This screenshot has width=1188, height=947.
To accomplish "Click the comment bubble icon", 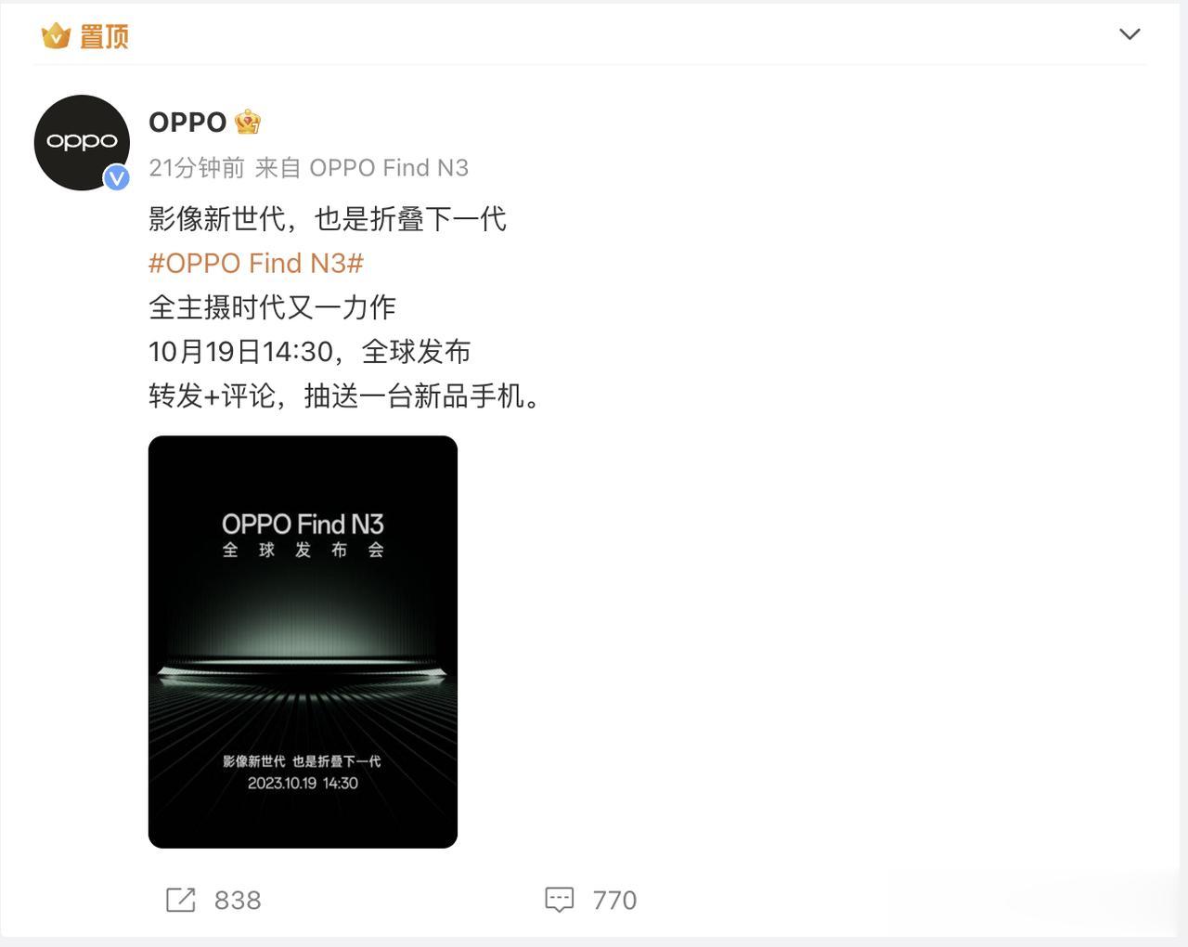I will (x=560, y=900).
